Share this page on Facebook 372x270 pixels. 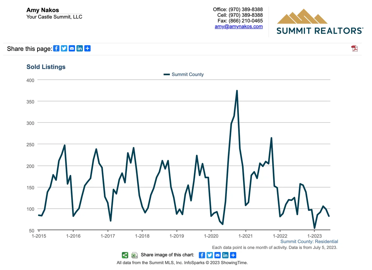click(56, 48)
